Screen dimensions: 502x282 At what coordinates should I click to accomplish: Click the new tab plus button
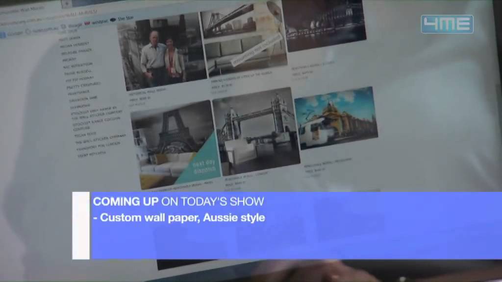pyautogui.click(x=67, y=4)
